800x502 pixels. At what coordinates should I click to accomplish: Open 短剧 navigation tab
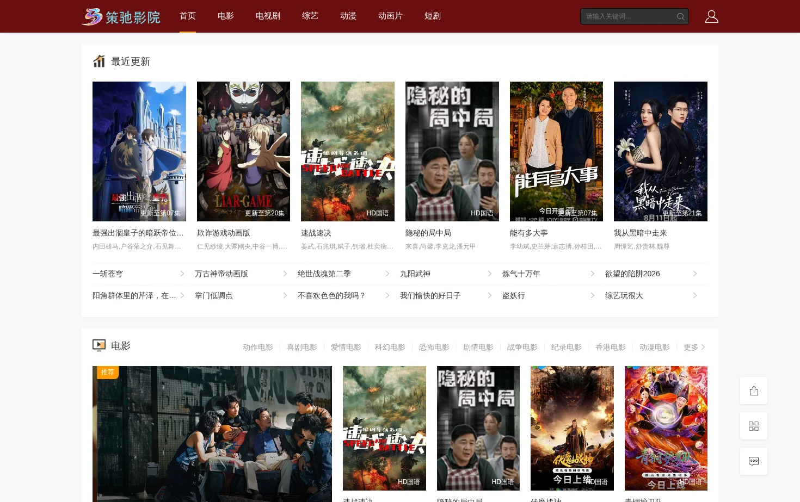pyautogui.click(x=433, y=16)
